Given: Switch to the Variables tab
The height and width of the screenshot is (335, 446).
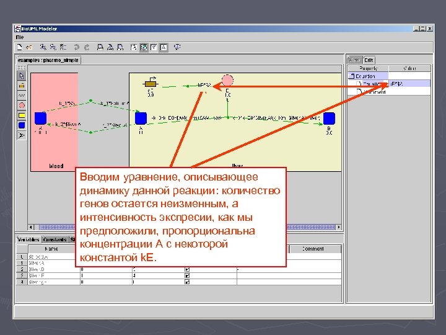Looking at the screenshot, I should [x=28, y=239].
